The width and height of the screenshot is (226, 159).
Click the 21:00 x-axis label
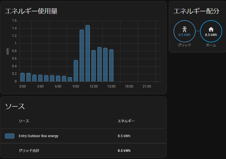(x=147, y=86)
